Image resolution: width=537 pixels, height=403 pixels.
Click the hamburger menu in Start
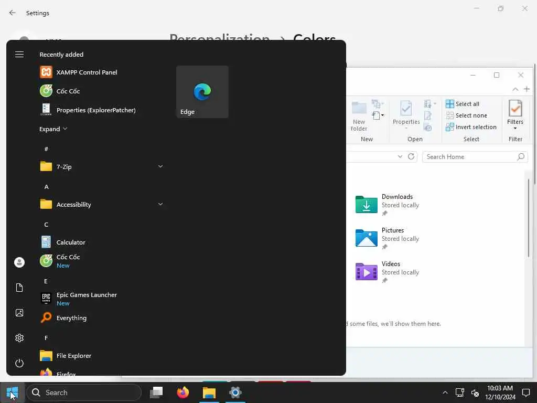[x=19, y=55]
